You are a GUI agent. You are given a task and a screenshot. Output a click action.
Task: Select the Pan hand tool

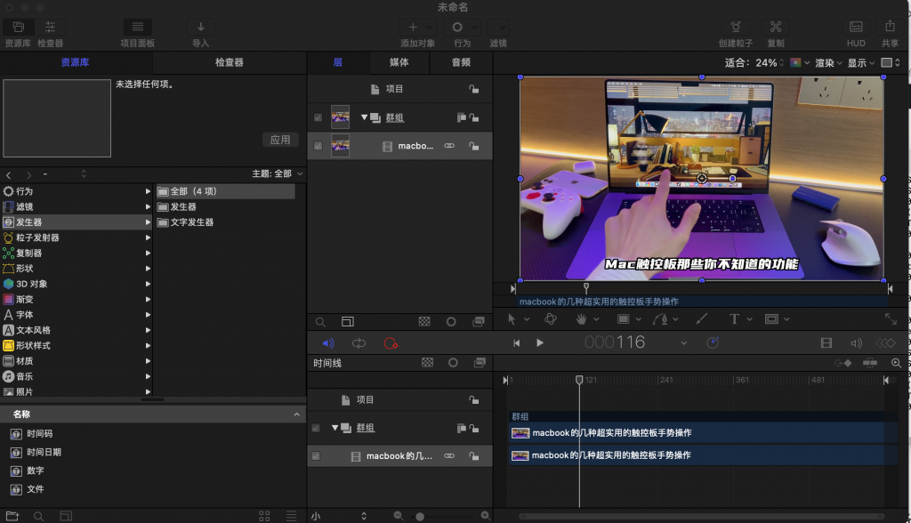[x=581, y=318]
